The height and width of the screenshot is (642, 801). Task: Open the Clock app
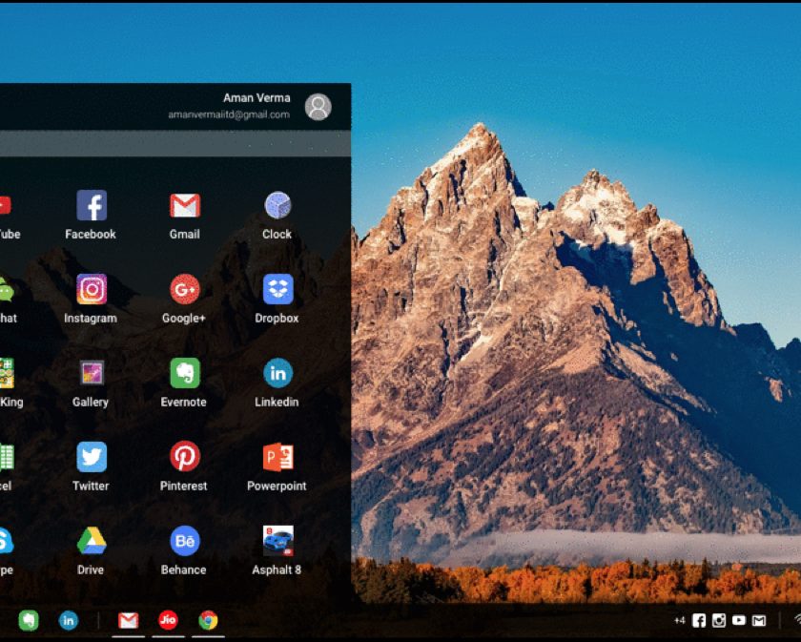pyautogui.click(x=277, y=206)
